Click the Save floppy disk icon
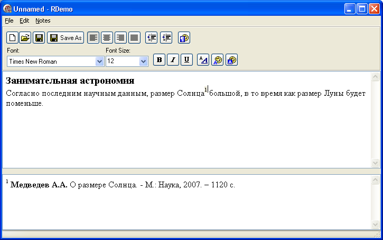The image size is (383, 240). pos(39,38)
